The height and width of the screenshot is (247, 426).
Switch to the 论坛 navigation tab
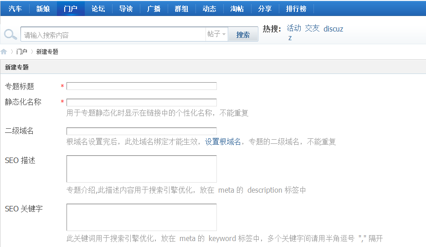coord(98,9)
